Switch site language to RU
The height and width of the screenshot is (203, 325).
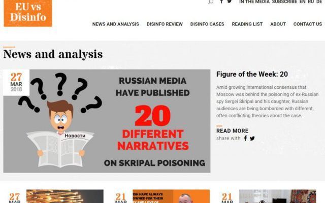311,2
